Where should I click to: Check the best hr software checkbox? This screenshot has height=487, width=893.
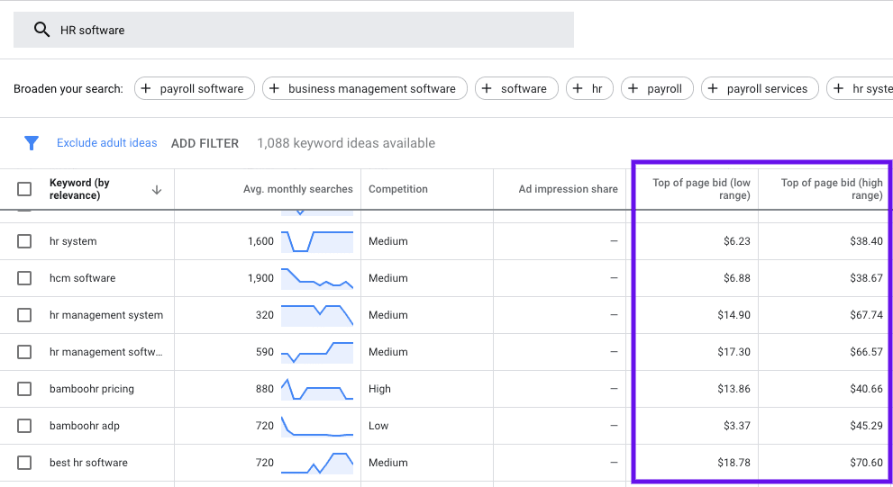24,463
